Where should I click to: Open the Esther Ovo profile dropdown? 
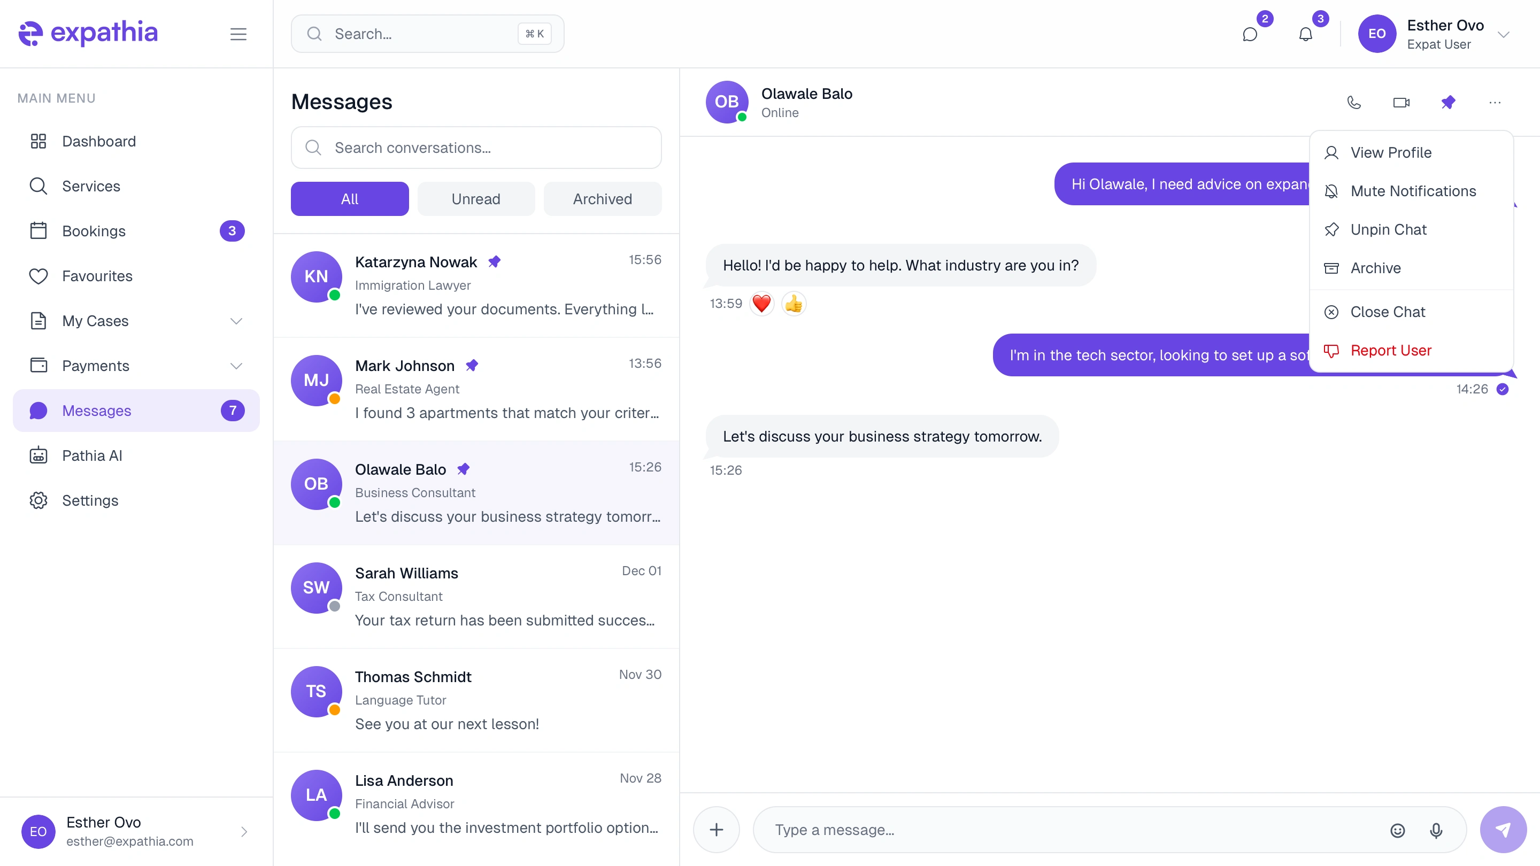[x=1503, y=34]
